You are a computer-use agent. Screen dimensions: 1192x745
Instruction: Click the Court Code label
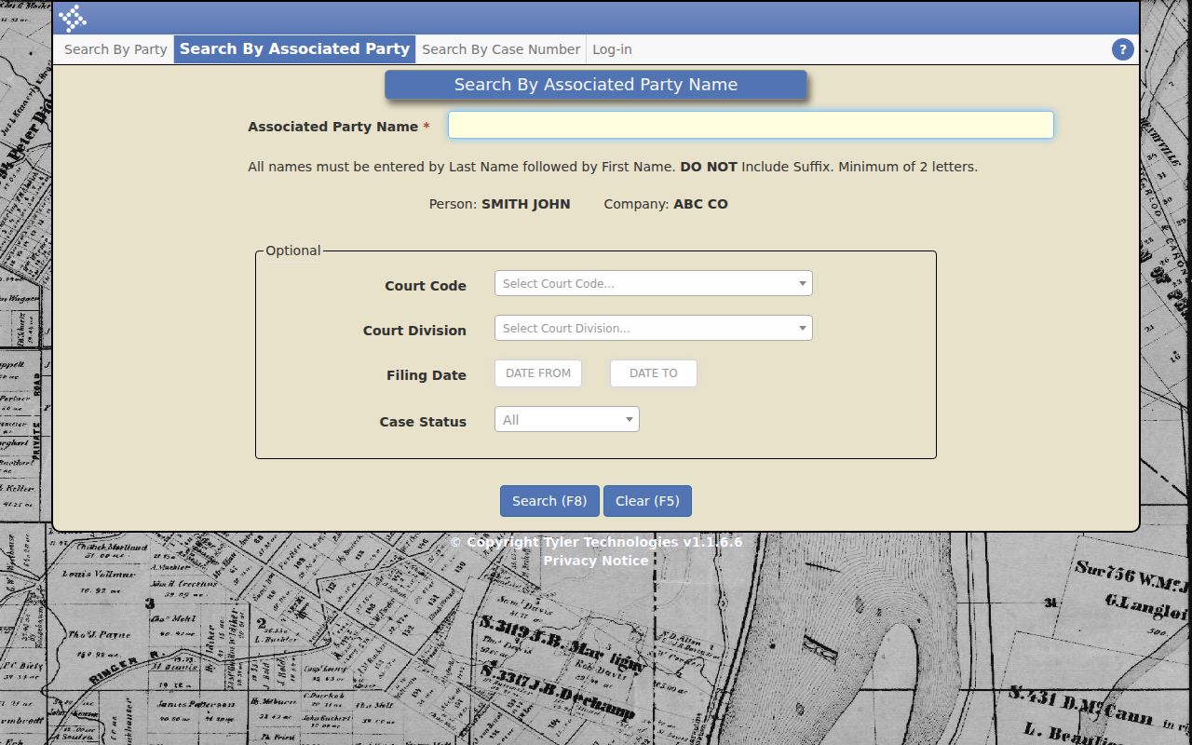426,286
